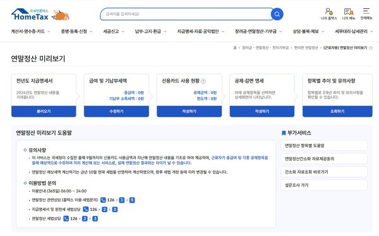
Task: Click the 이용방법 문의 section heading
Action: [x=42, y=183]
